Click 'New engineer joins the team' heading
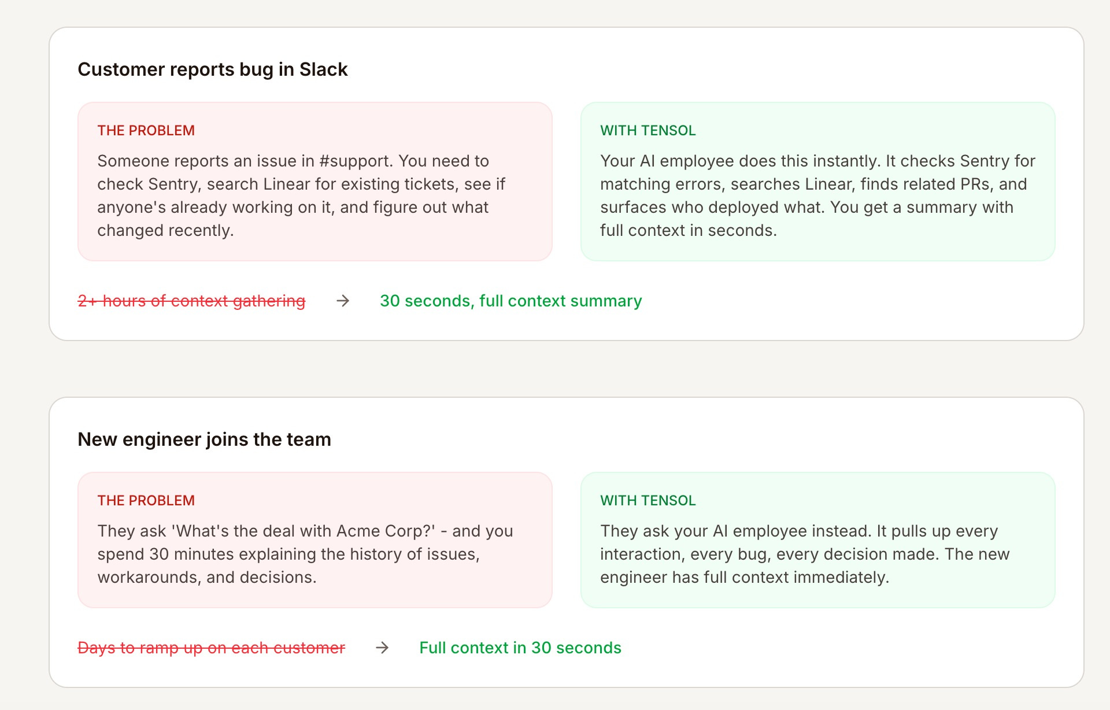Screen dimensions: 1110x710 204,439
